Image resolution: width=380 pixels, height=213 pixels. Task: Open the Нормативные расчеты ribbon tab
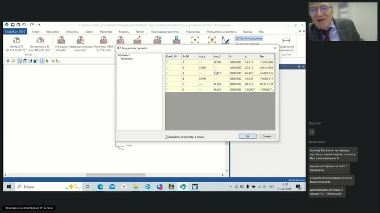221,31
